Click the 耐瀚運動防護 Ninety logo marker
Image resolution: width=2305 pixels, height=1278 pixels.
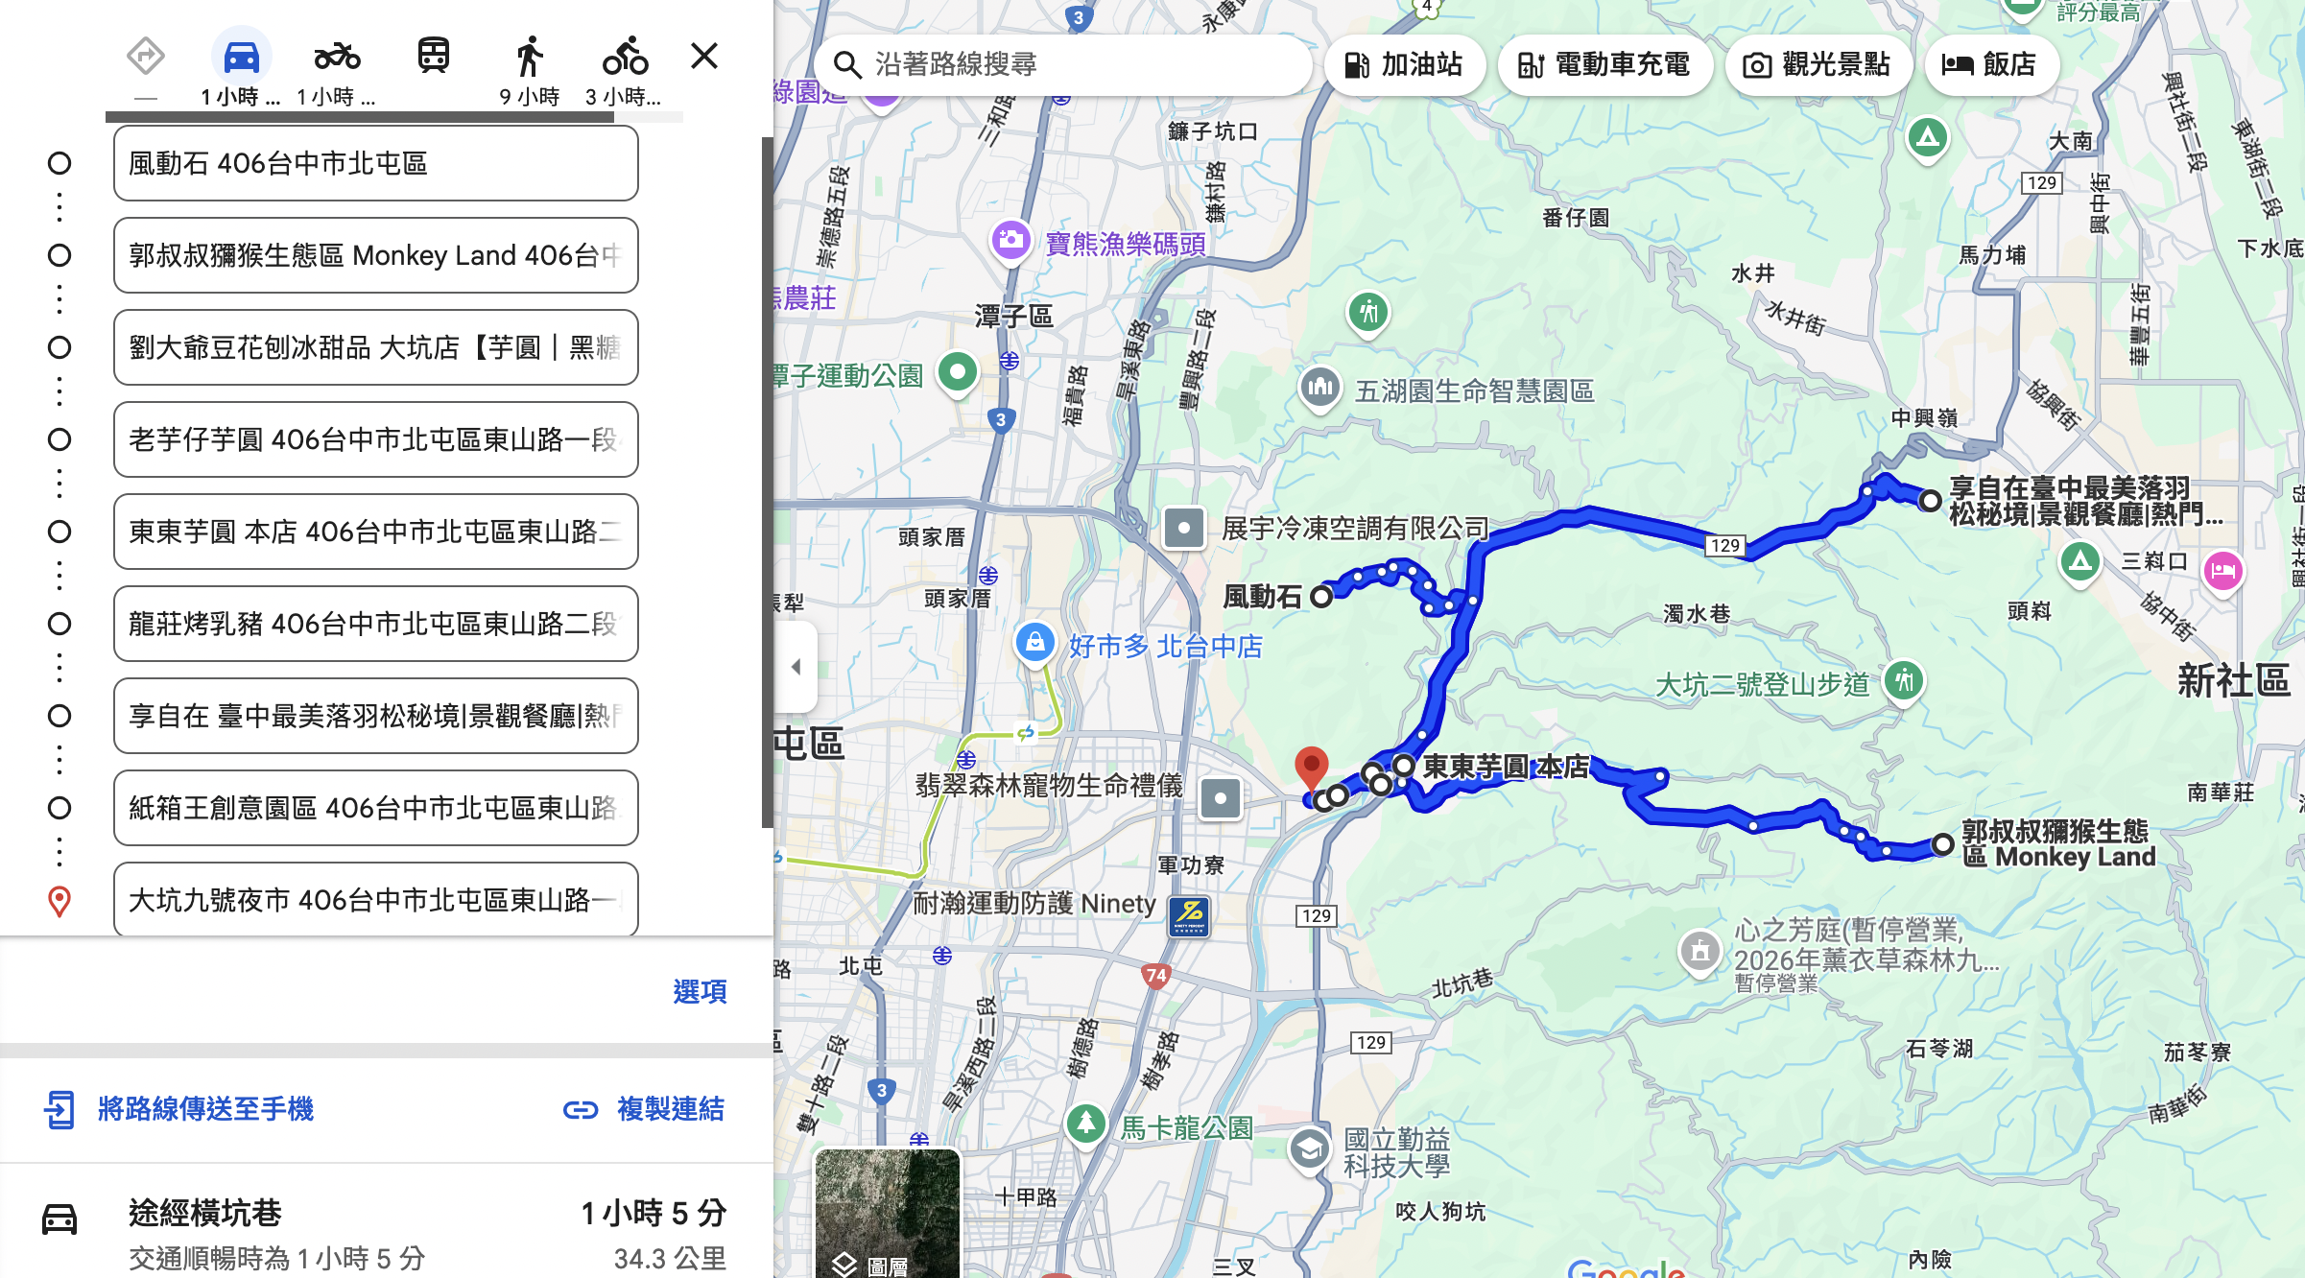coord(1190,915)
